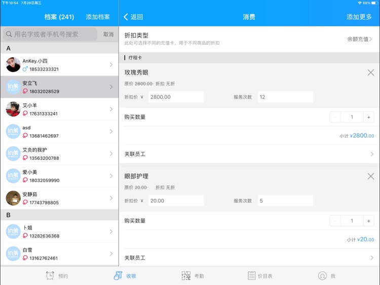This screenshot has height=285, width=380.
Task: Check the Wi-Fi status icon
Action: (360, 3)
